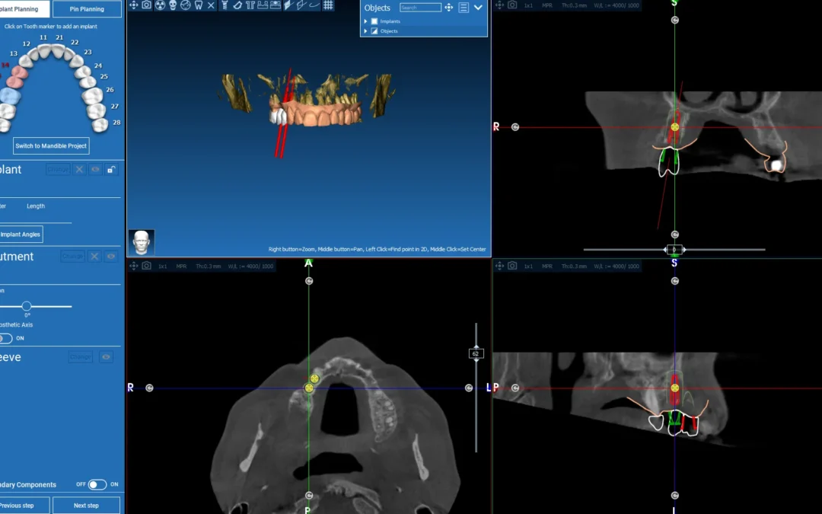
Task: Select the tooth 23 marker on the arch
Action: 77,60
